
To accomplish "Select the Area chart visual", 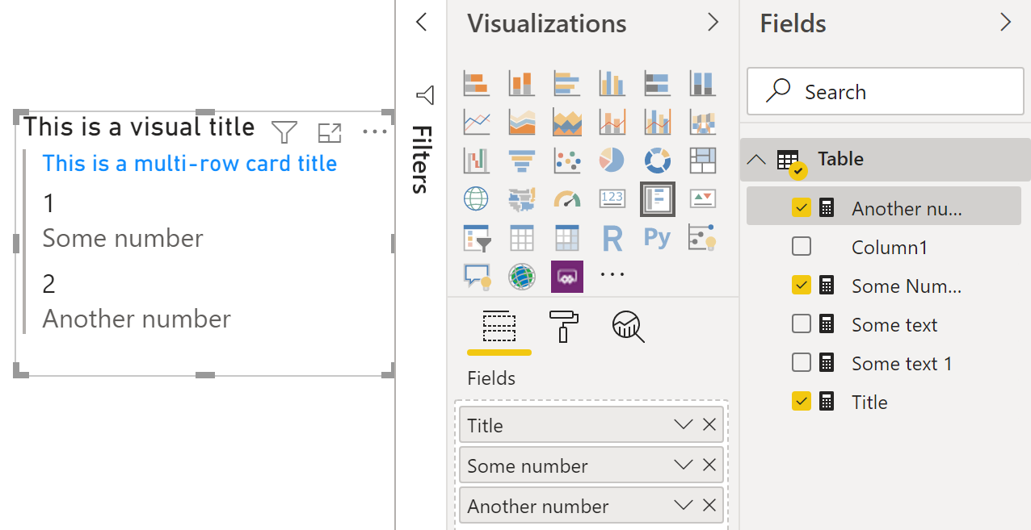I will coord(521,122).
